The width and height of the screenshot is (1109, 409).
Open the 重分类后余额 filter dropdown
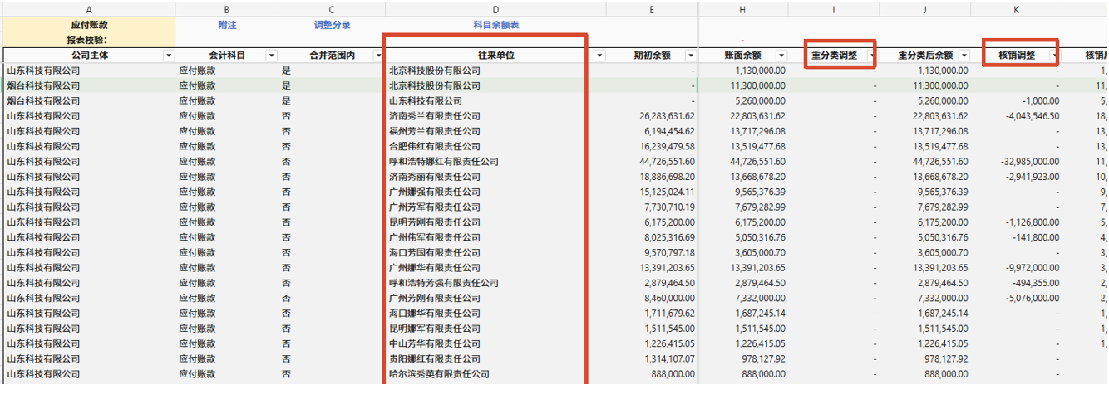[x=963, y=56]
